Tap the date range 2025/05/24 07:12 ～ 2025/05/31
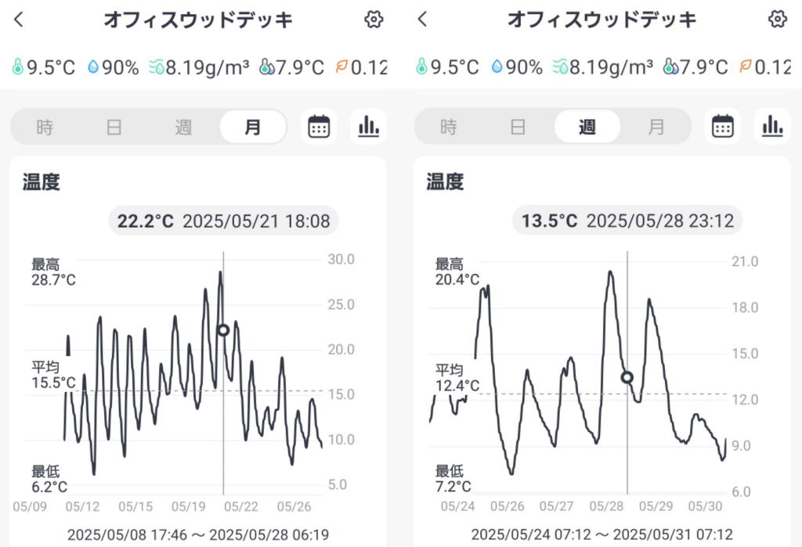802x547 pixels. 601,534
